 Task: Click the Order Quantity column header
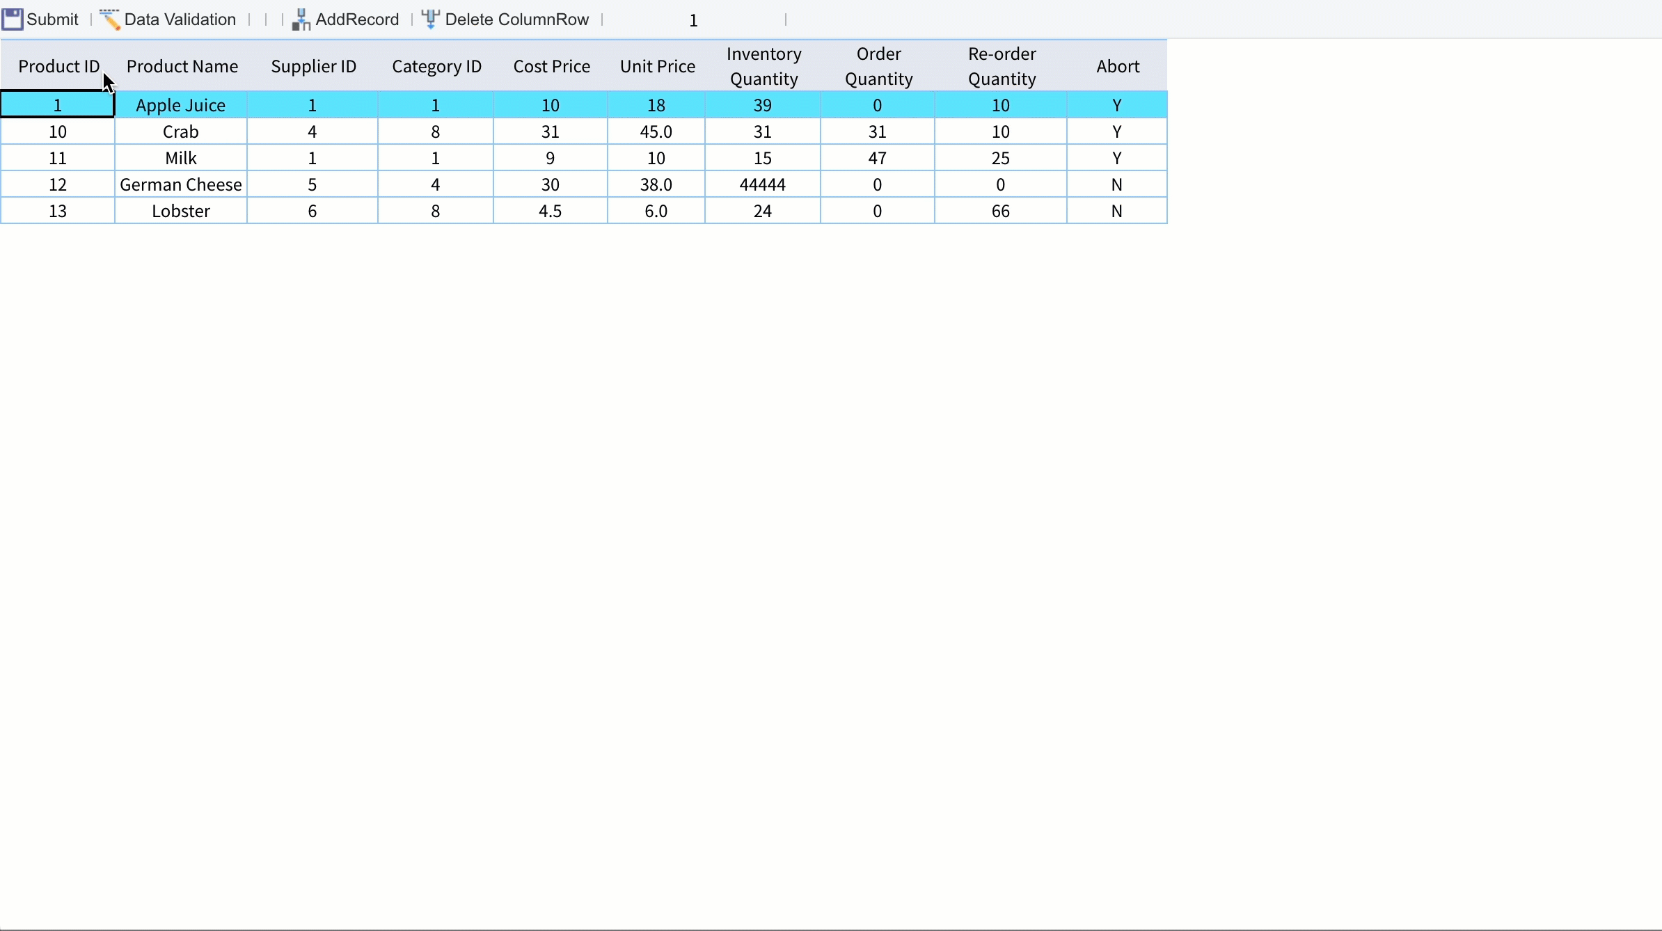[x=878, y=66]
